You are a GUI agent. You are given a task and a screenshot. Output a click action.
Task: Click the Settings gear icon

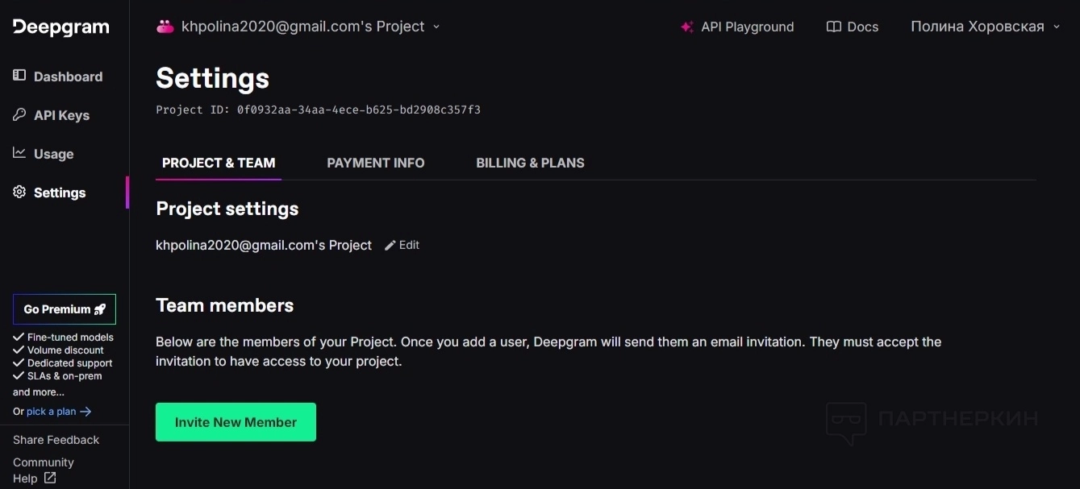pyautogui.click(x=19, y=192)
